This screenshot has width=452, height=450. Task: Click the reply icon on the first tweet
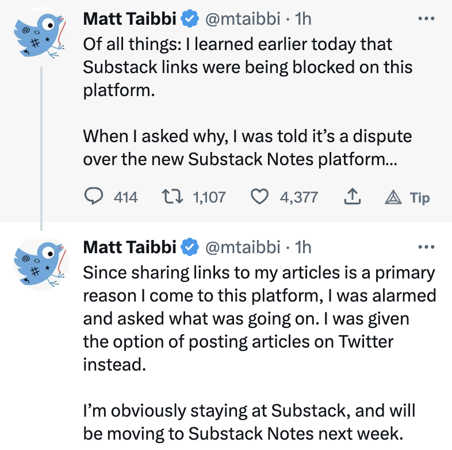pyautogui.click(x=93, y=196)
